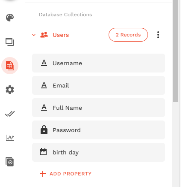Collapse the Users collection chevron
Screen dimensions: 183x187
34,35
